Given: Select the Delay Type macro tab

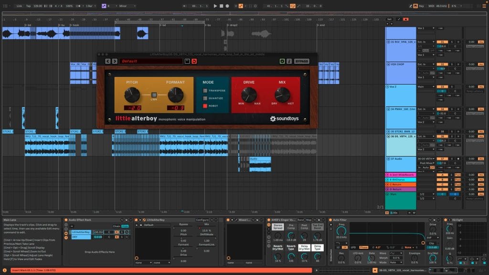Looking at the screenshot, I should [x=318, y=247].
